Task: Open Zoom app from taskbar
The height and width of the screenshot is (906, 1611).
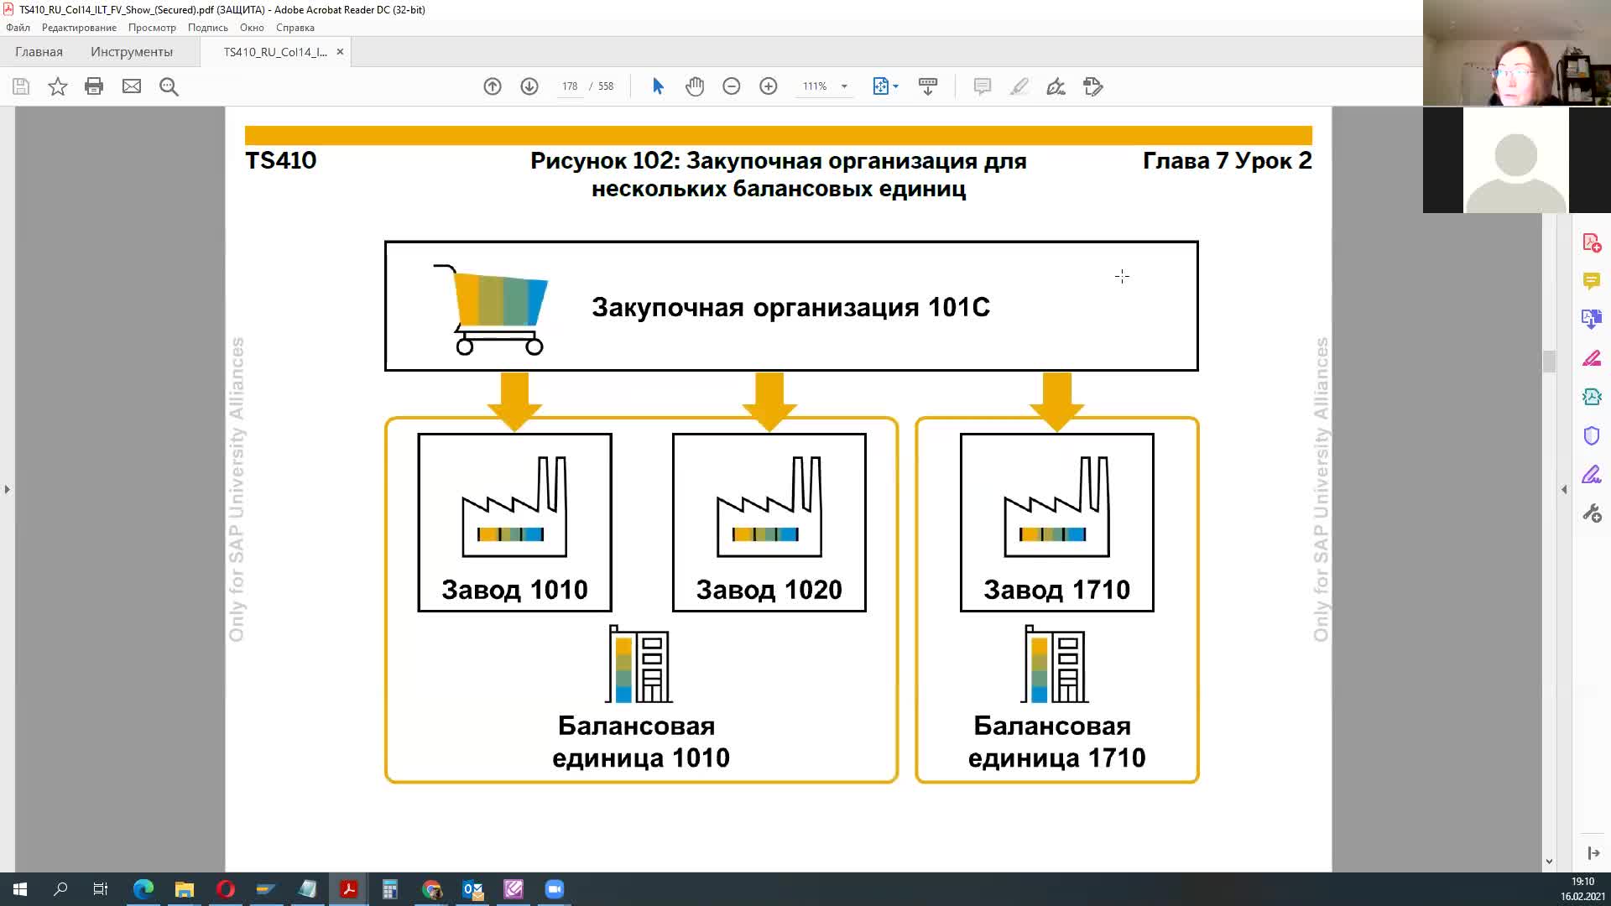Action: click(x=555, y=889)
